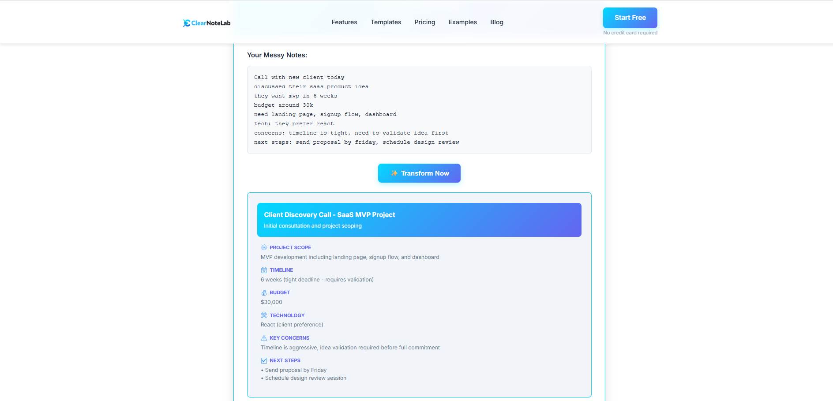
Task: Click the Budget money bag icon
Action: click(264, 292)
